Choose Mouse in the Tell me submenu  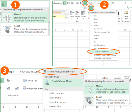pyautogui.click(x=106, y=89)
